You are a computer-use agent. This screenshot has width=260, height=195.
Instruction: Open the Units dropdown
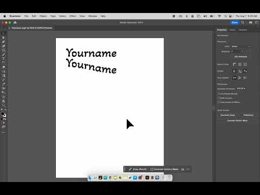240,47
